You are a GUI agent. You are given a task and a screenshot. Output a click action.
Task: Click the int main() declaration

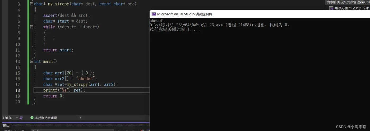pos(45,61)
